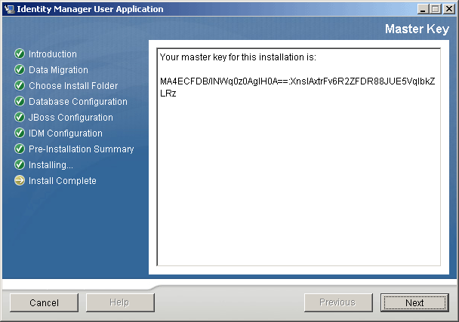Maximize the Identity Manager installer window
459x322 pixels.
(x=436, y=9)
